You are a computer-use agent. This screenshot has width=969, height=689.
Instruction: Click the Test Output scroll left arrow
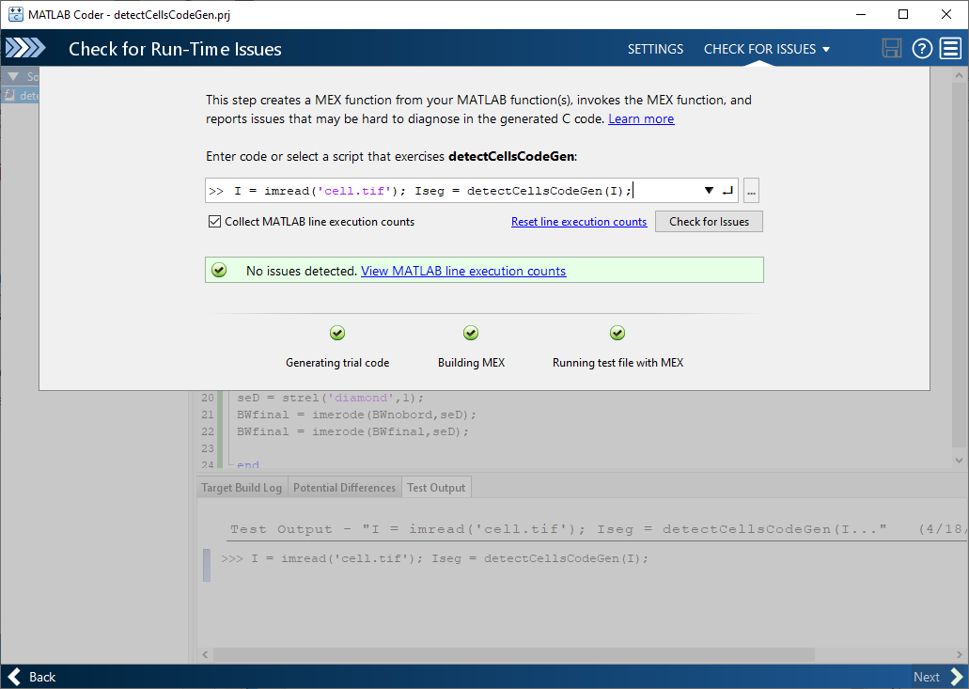pyautogui.click(x=205, y=654)
